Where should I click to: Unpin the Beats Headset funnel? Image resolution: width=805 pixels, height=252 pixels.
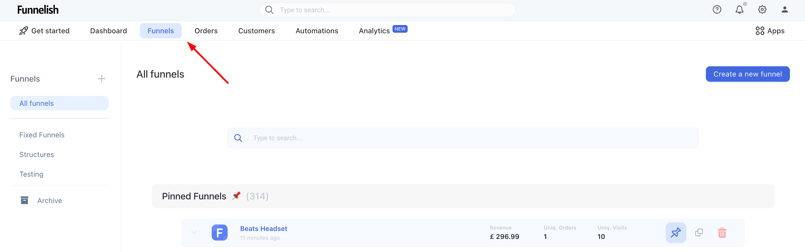tap(676, 233)
